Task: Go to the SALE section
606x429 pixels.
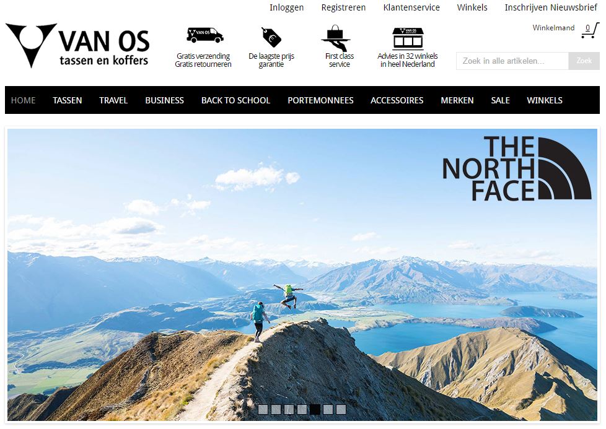Action: click(x=500, y=100)
